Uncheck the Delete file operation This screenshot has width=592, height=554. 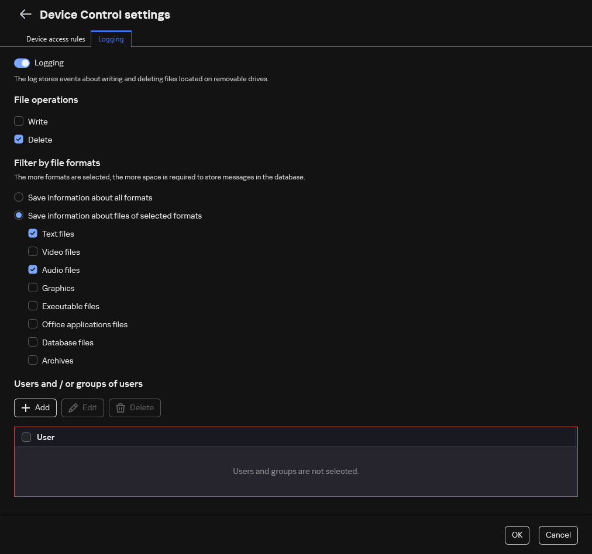coord(19,139)
